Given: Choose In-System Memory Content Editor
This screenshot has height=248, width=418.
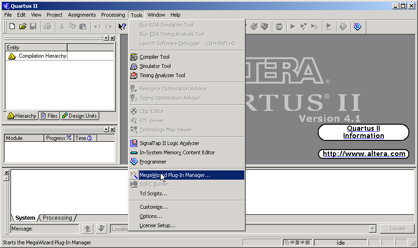Looking at the screenshot, I should tap(177, 152).
